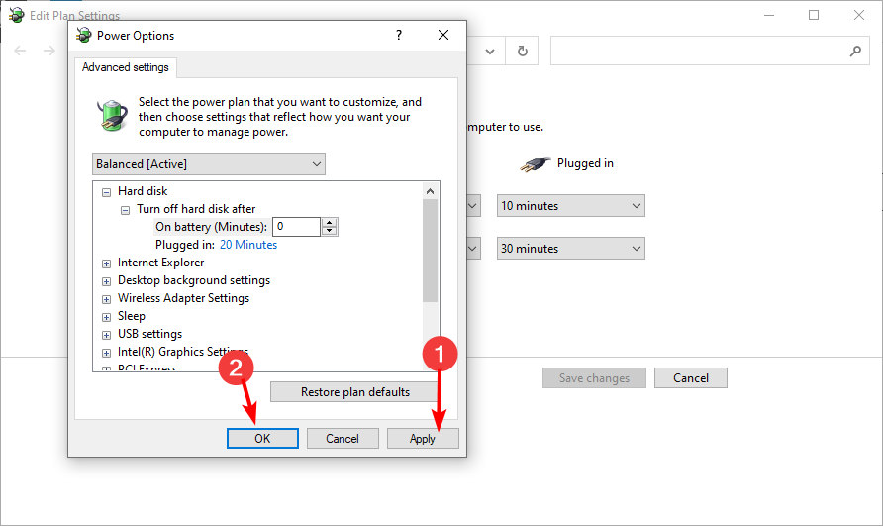Expand Desktop background settings node

point(107,281)
